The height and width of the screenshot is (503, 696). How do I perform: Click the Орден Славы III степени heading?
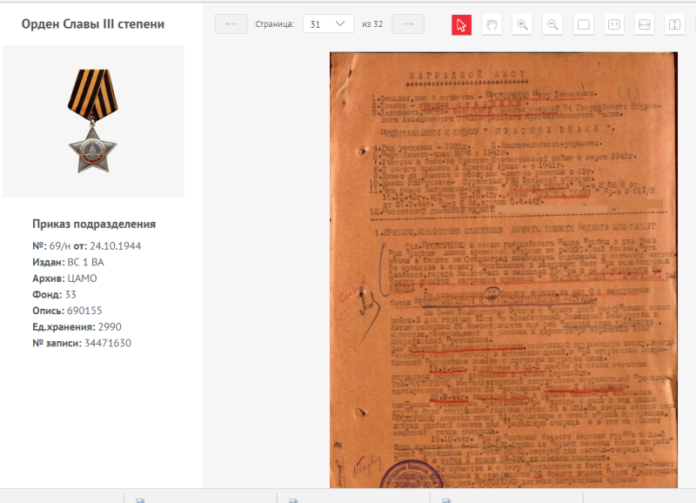click(93, 24)
